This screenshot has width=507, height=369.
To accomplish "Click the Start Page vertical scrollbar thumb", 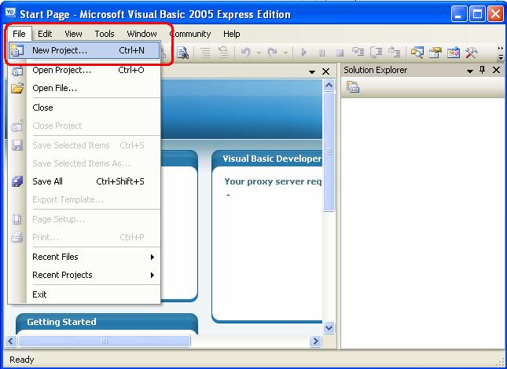I will tap(329, 152).
